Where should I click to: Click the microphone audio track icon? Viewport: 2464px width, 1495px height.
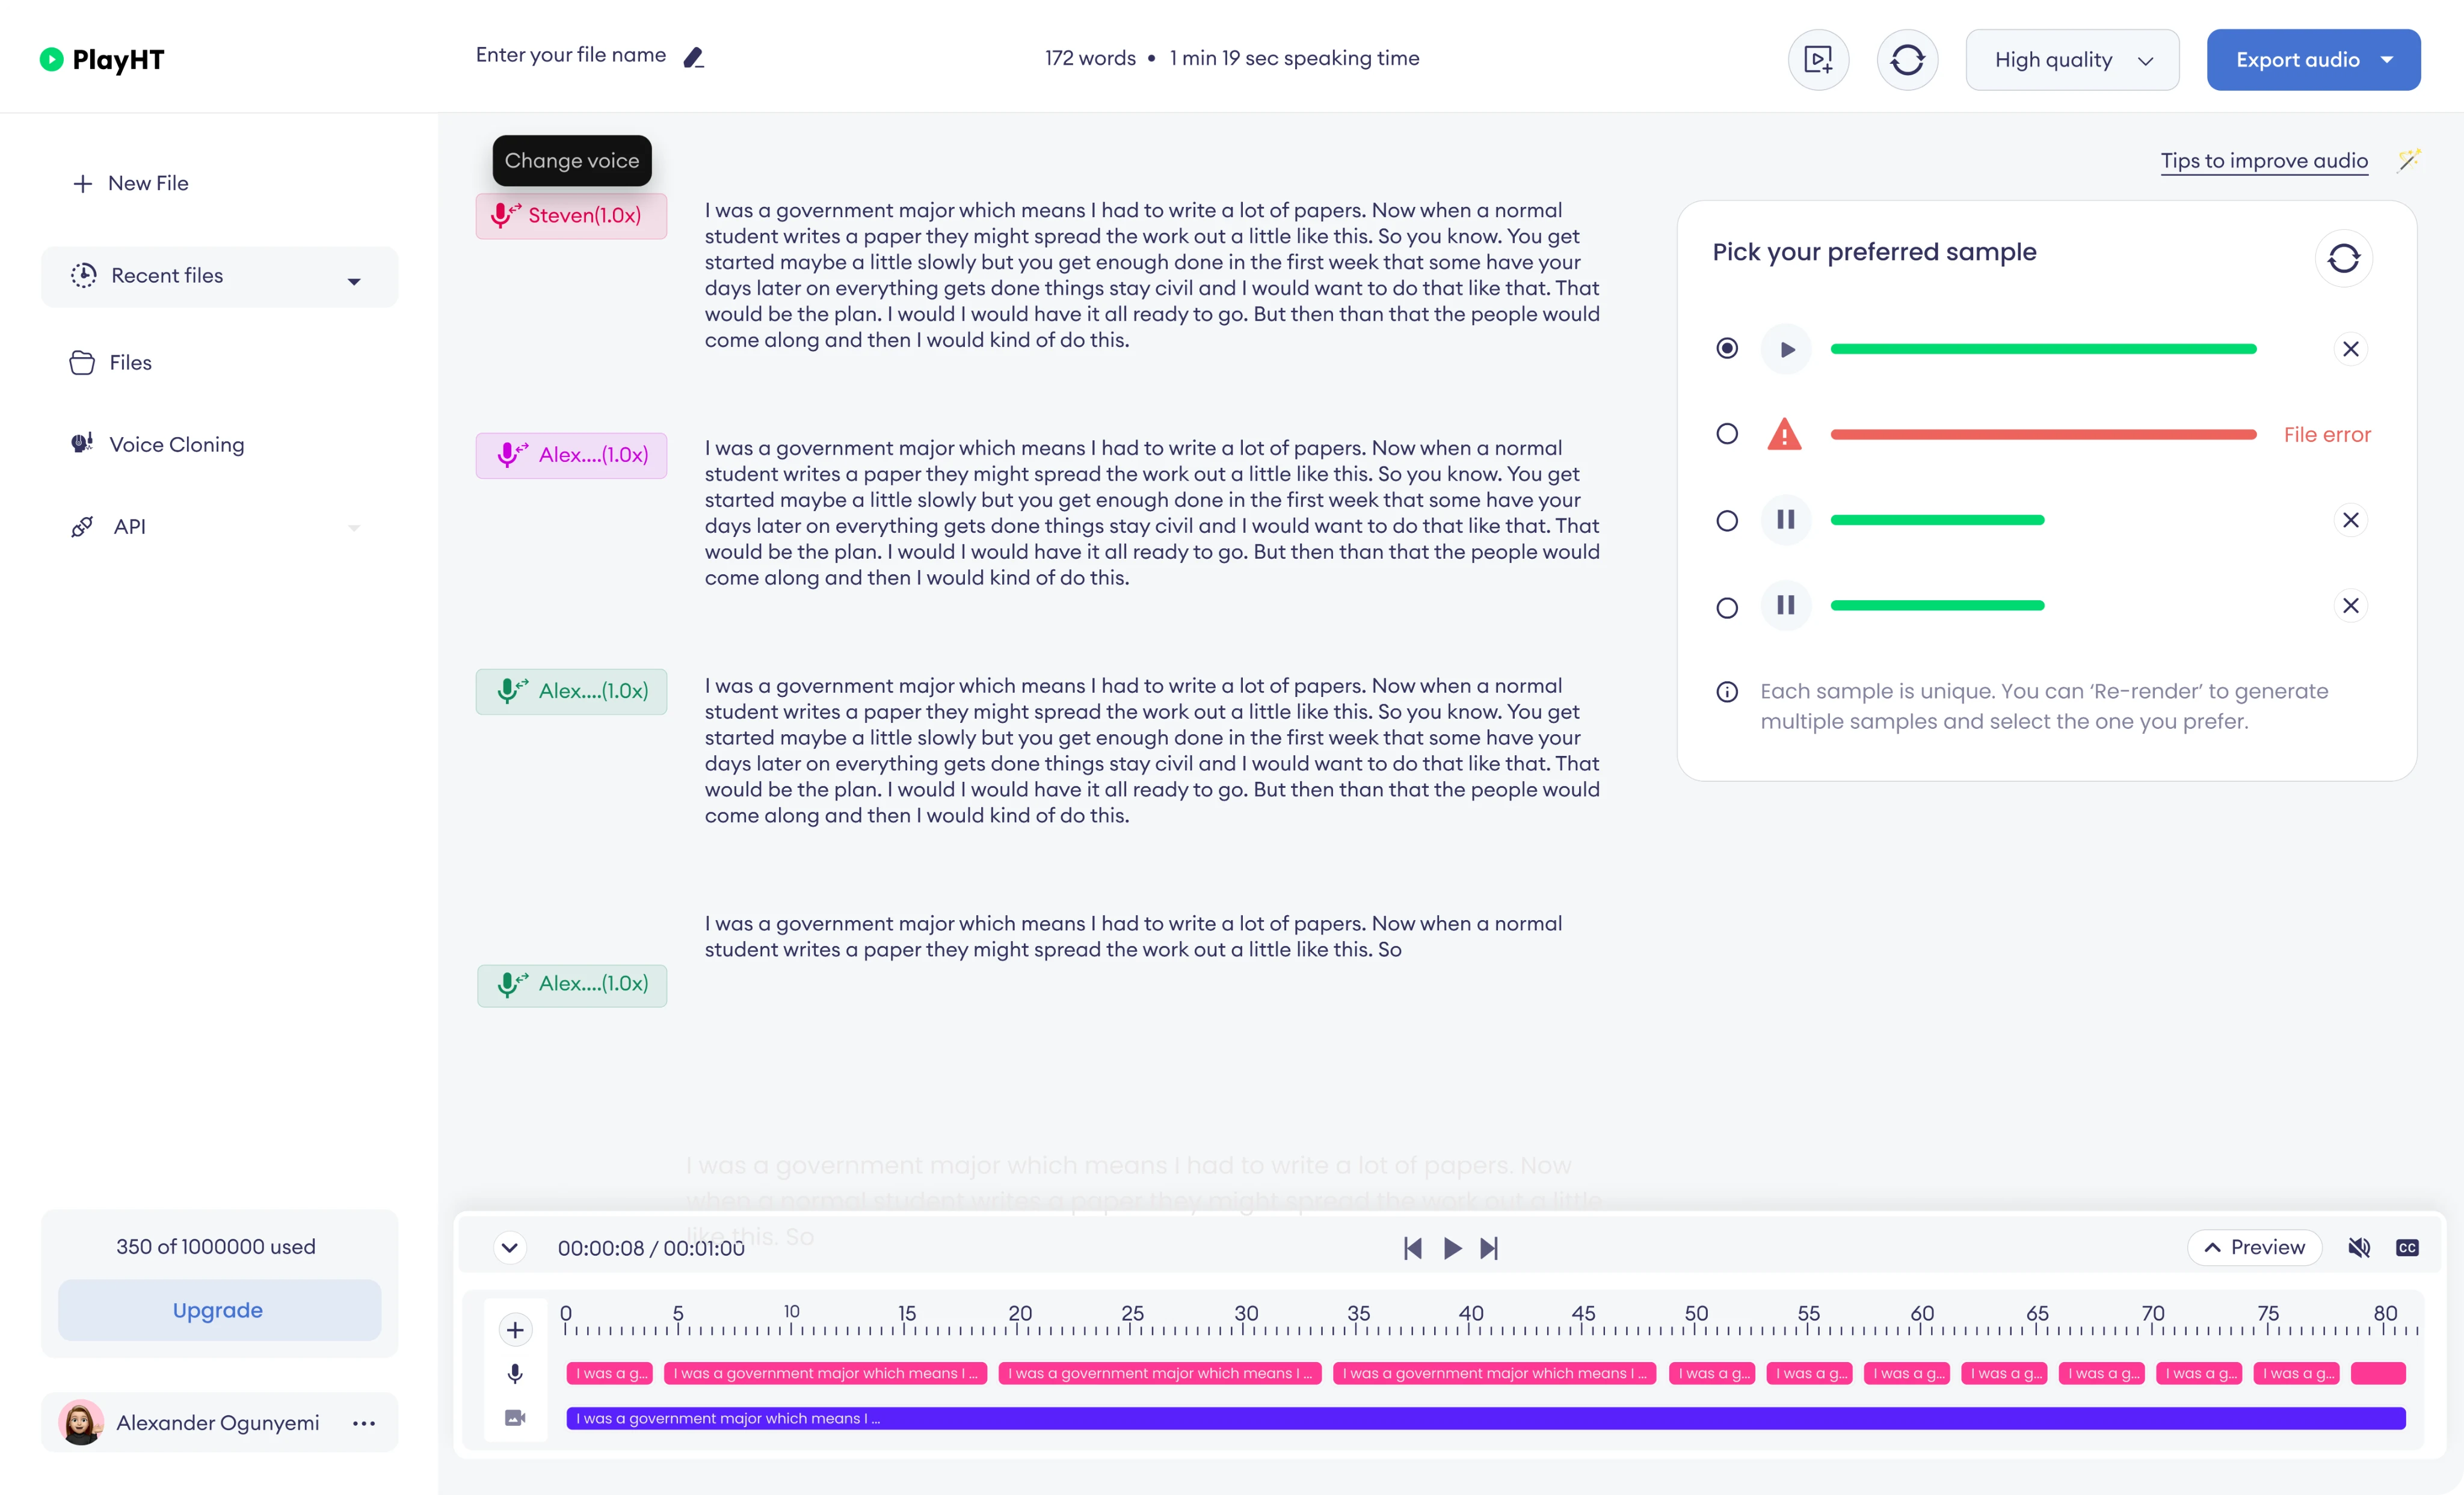tap(515, 1374)
